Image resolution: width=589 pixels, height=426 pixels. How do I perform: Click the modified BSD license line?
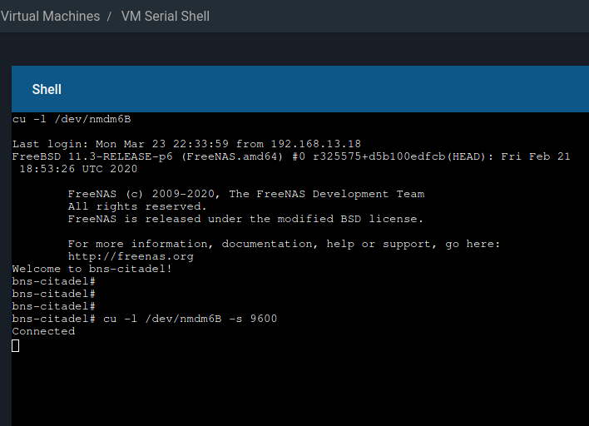click(x=245, y=219)
